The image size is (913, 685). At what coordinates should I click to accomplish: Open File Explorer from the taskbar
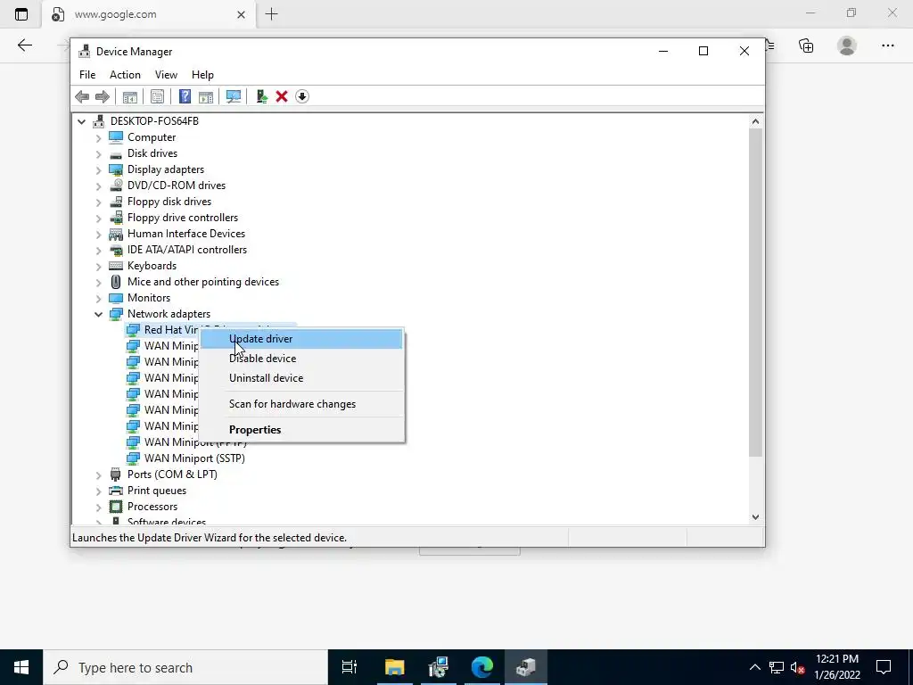click(394, 667)
